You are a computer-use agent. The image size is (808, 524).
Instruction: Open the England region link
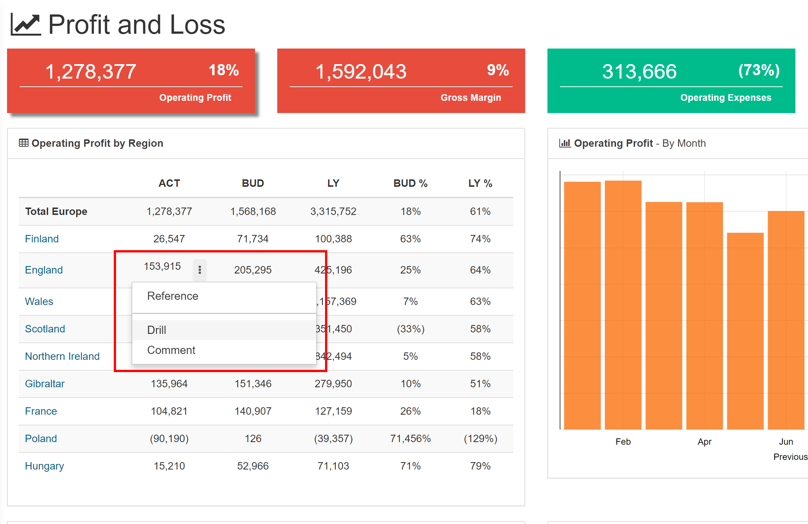tap(44, 270)
